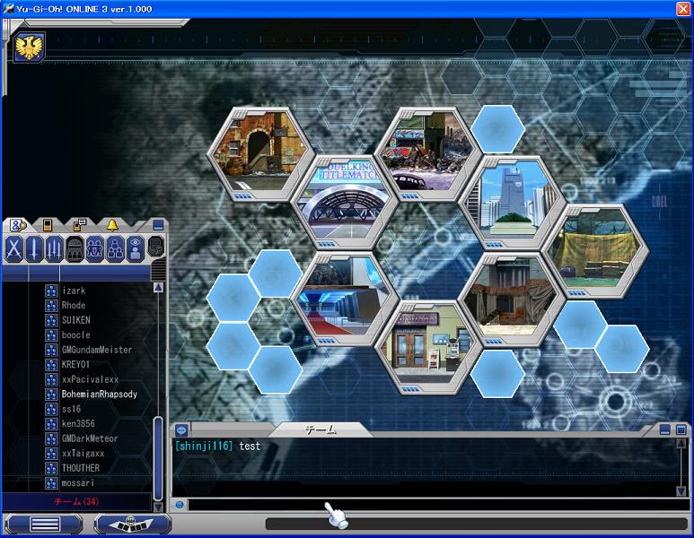Click the team icon beside izark
Screen dimensions: 694x538
click(x=51, y=291)
